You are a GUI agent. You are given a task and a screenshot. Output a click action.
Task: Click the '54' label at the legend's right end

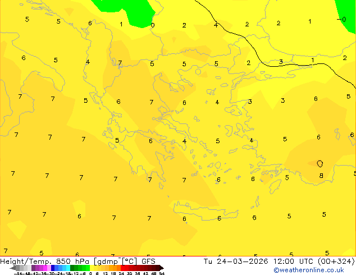point(162,273)
